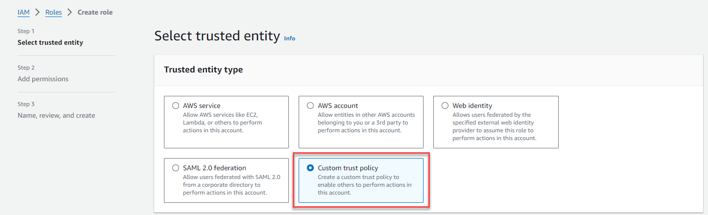
Task: Open Info link beside Select trusted entity
Action: [x=289, y=38]
